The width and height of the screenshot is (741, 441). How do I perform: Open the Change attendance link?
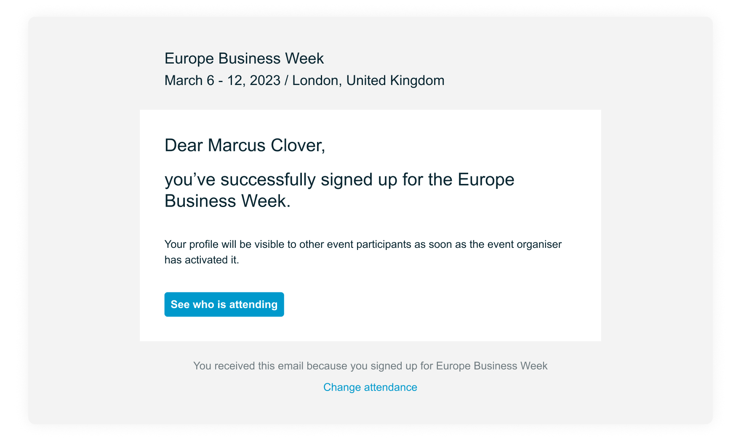pos(370,387)
